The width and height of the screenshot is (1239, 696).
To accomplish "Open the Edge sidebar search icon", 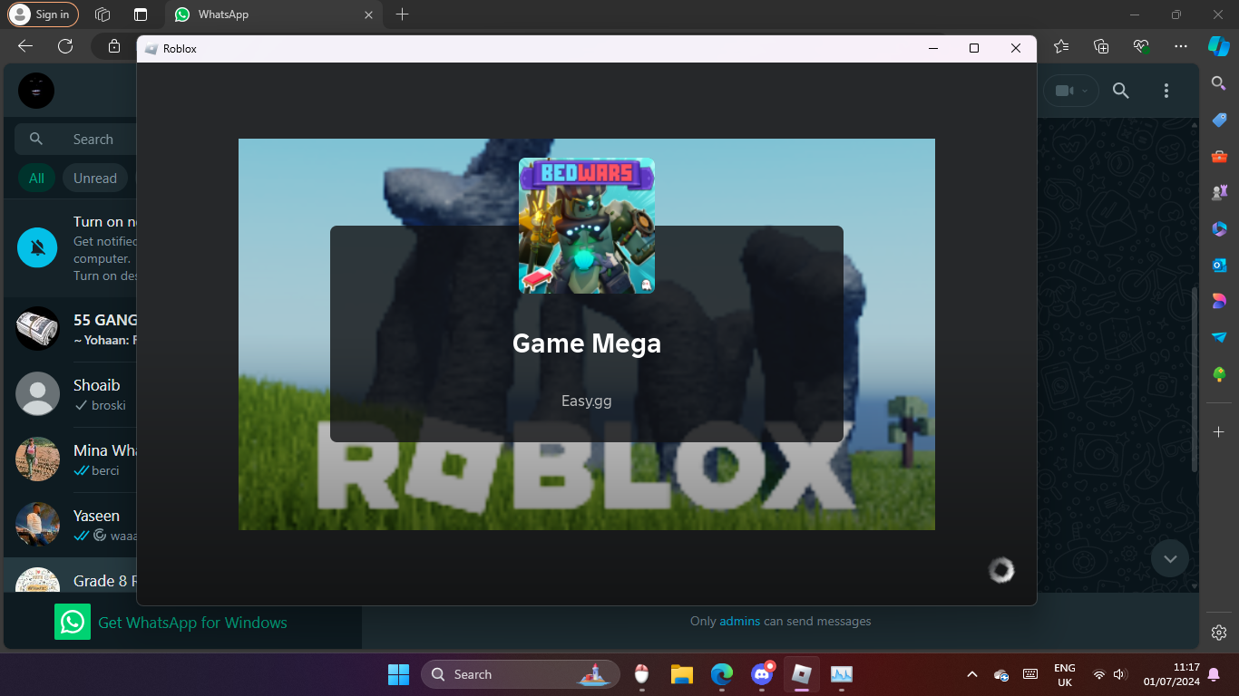I will (x=1219, y=83).
